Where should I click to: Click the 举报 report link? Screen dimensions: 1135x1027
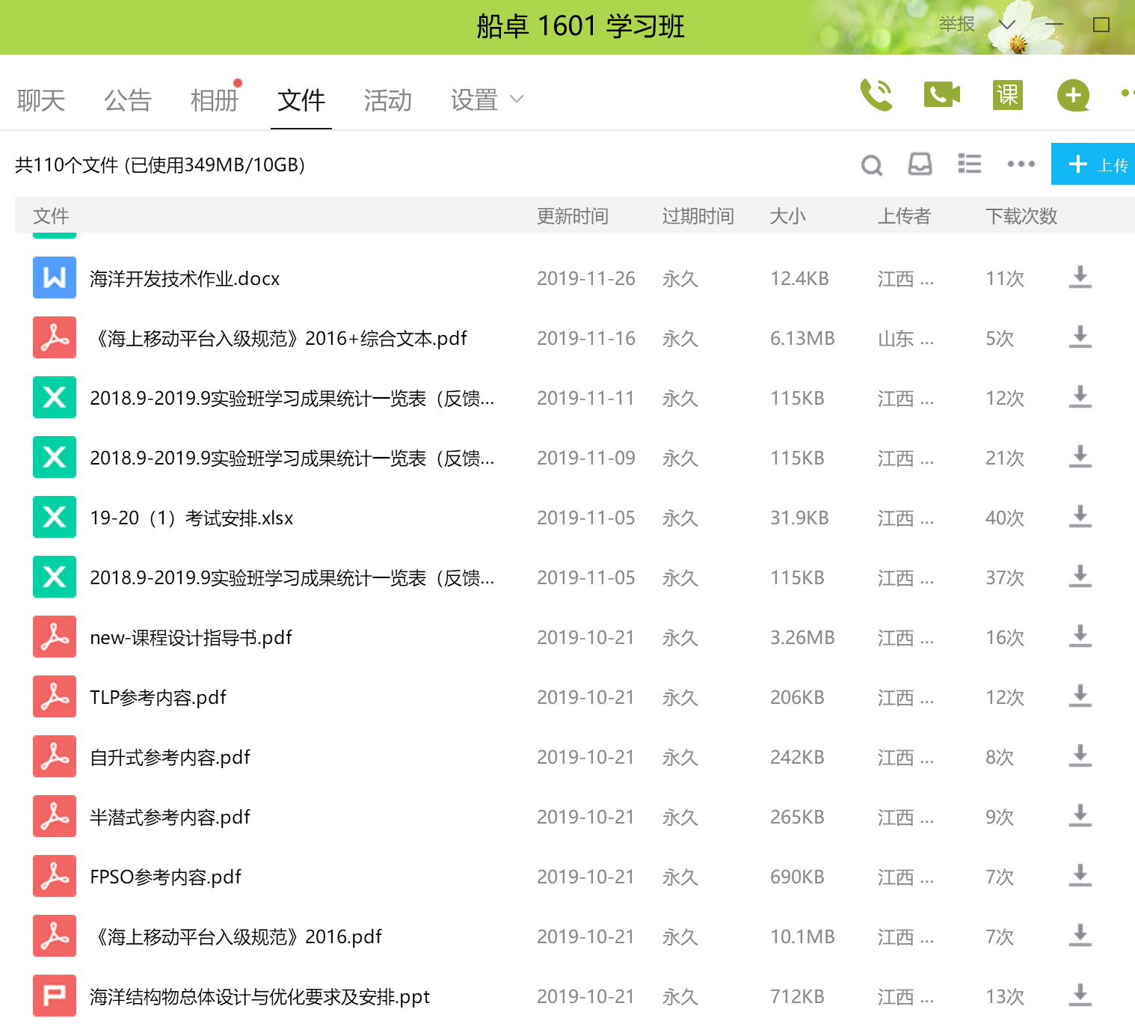956,25
